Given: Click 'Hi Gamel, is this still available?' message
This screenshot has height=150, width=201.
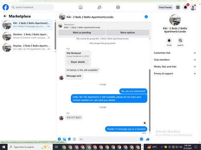Looking at the screenshot, I should pyautogui.click(x=82, y=70).
